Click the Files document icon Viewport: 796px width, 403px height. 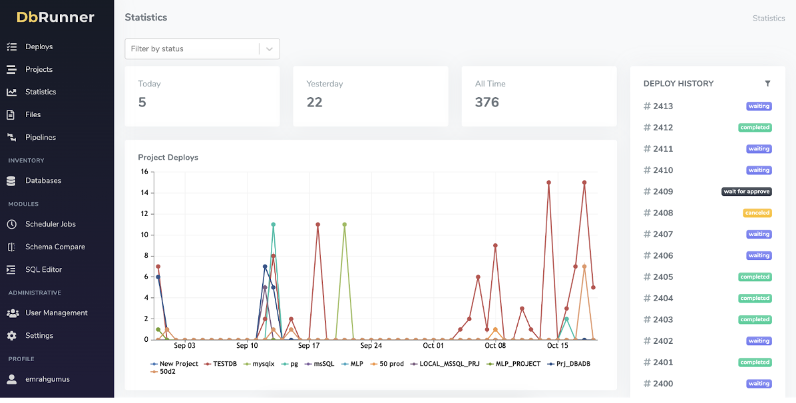point(11,114)
